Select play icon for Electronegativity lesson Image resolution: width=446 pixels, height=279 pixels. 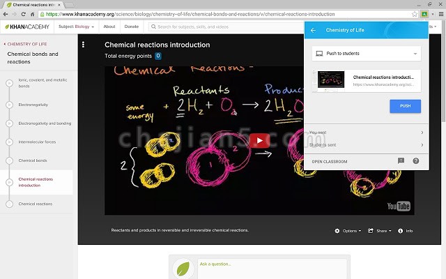9,105
